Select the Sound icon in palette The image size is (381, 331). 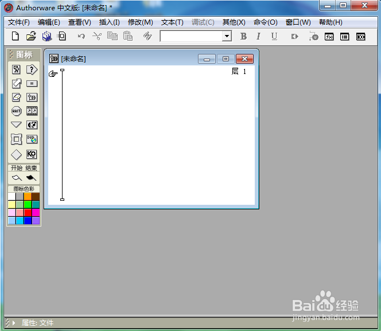(x=32, y=125)
